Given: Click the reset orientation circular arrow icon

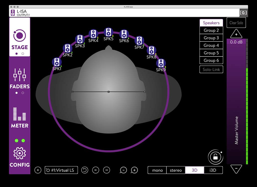Looking at the screenshot, I should [x=85, y=170].
